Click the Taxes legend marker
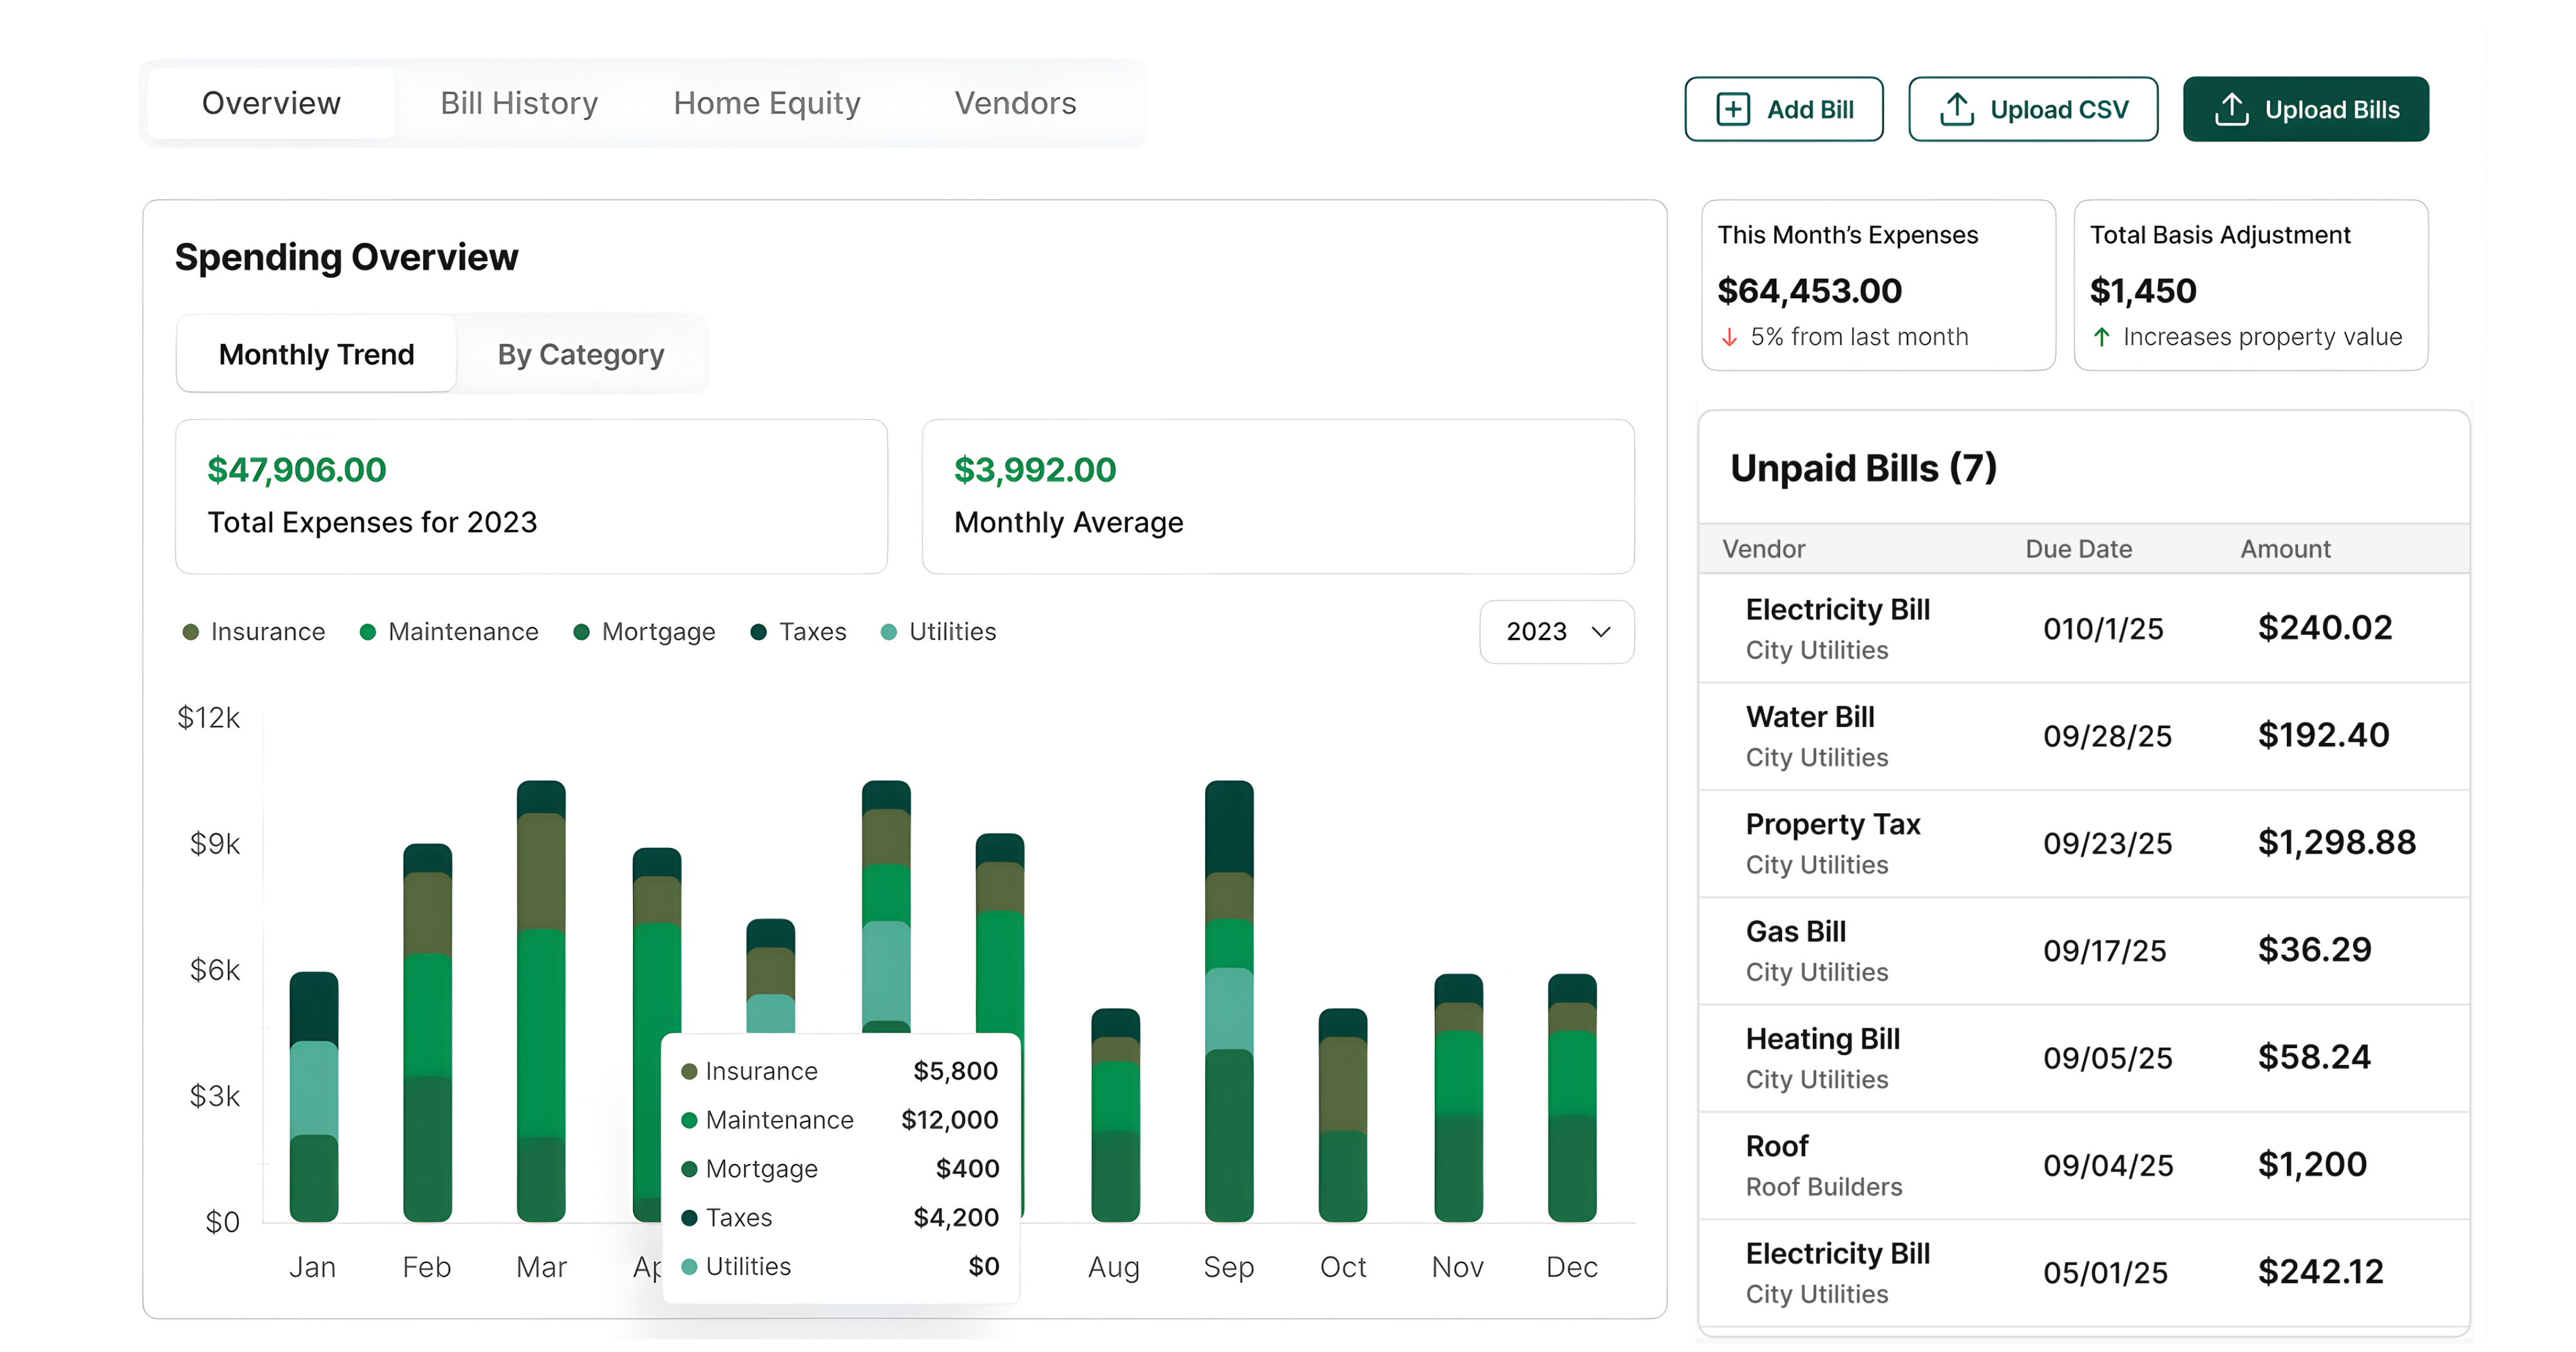This screenshot has width=2576, height=1352. (x=759, y=631)
